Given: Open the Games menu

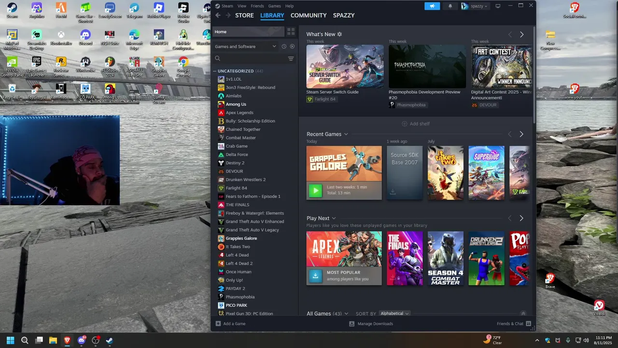Looking at the screenshot, I should [274, 6].
